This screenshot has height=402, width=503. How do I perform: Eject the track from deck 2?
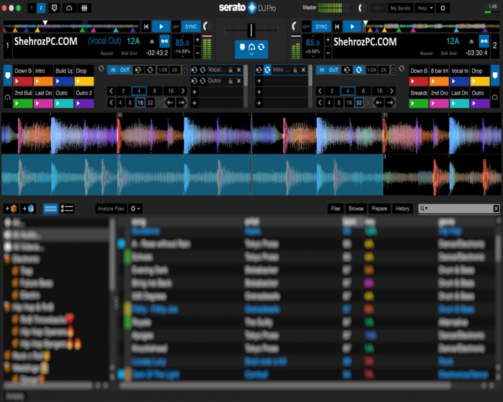(471, 41)
